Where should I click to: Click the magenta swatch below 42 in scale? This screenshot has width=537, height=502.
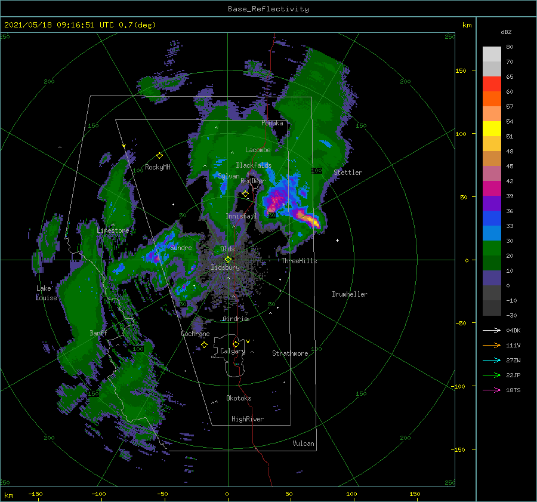coord(492,188)
